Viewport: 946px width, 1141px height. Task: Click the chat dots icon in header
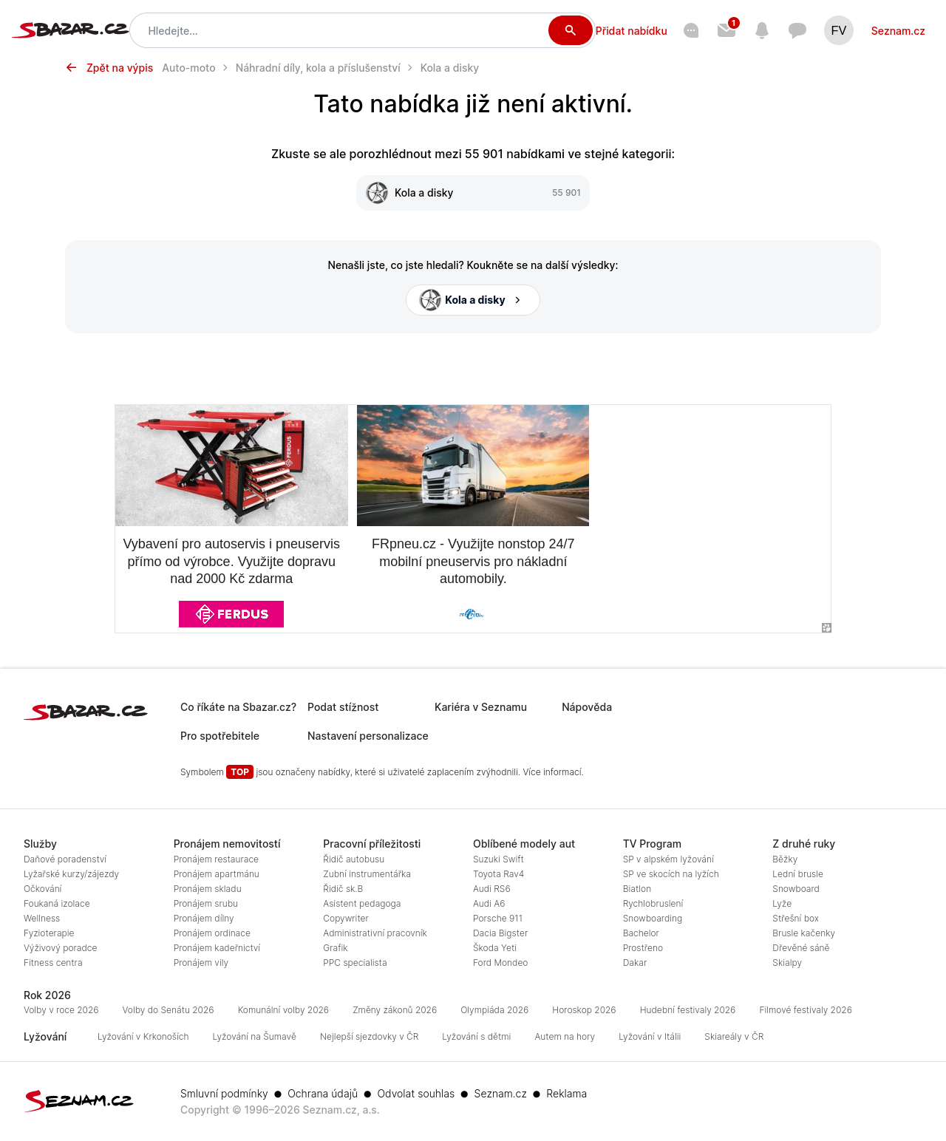click(x=691, y=30)
